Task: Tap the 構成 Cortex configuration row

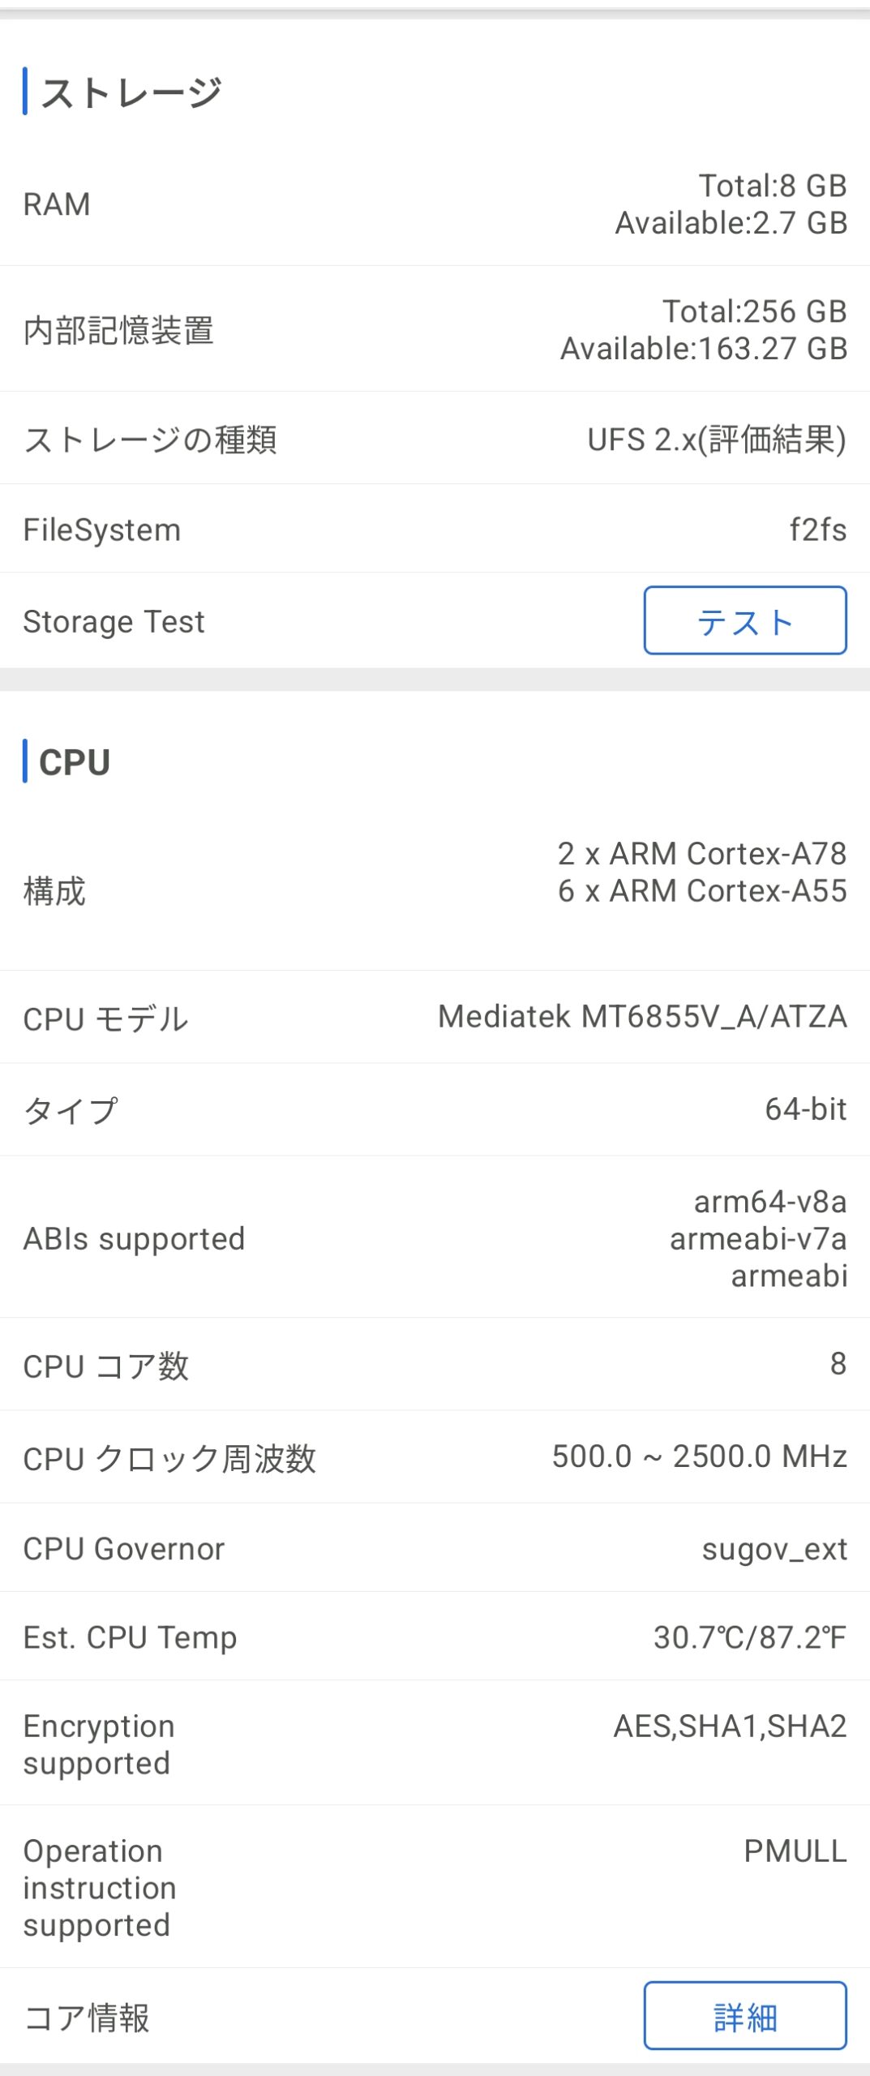Action: 435,890
